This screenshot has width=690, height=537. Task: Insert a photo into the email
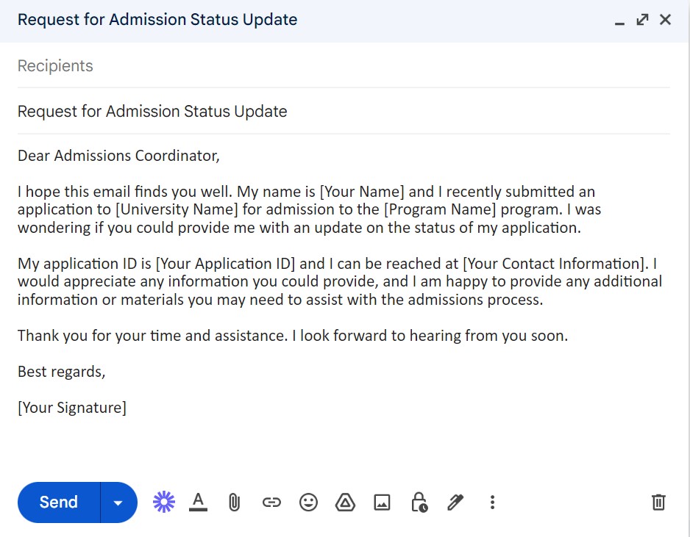382,502
